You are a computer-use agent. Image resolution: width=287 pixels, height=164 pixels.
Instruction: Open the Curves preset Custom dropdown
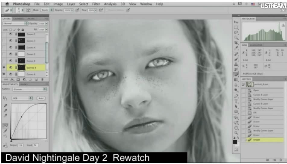[x=30, y=89]
